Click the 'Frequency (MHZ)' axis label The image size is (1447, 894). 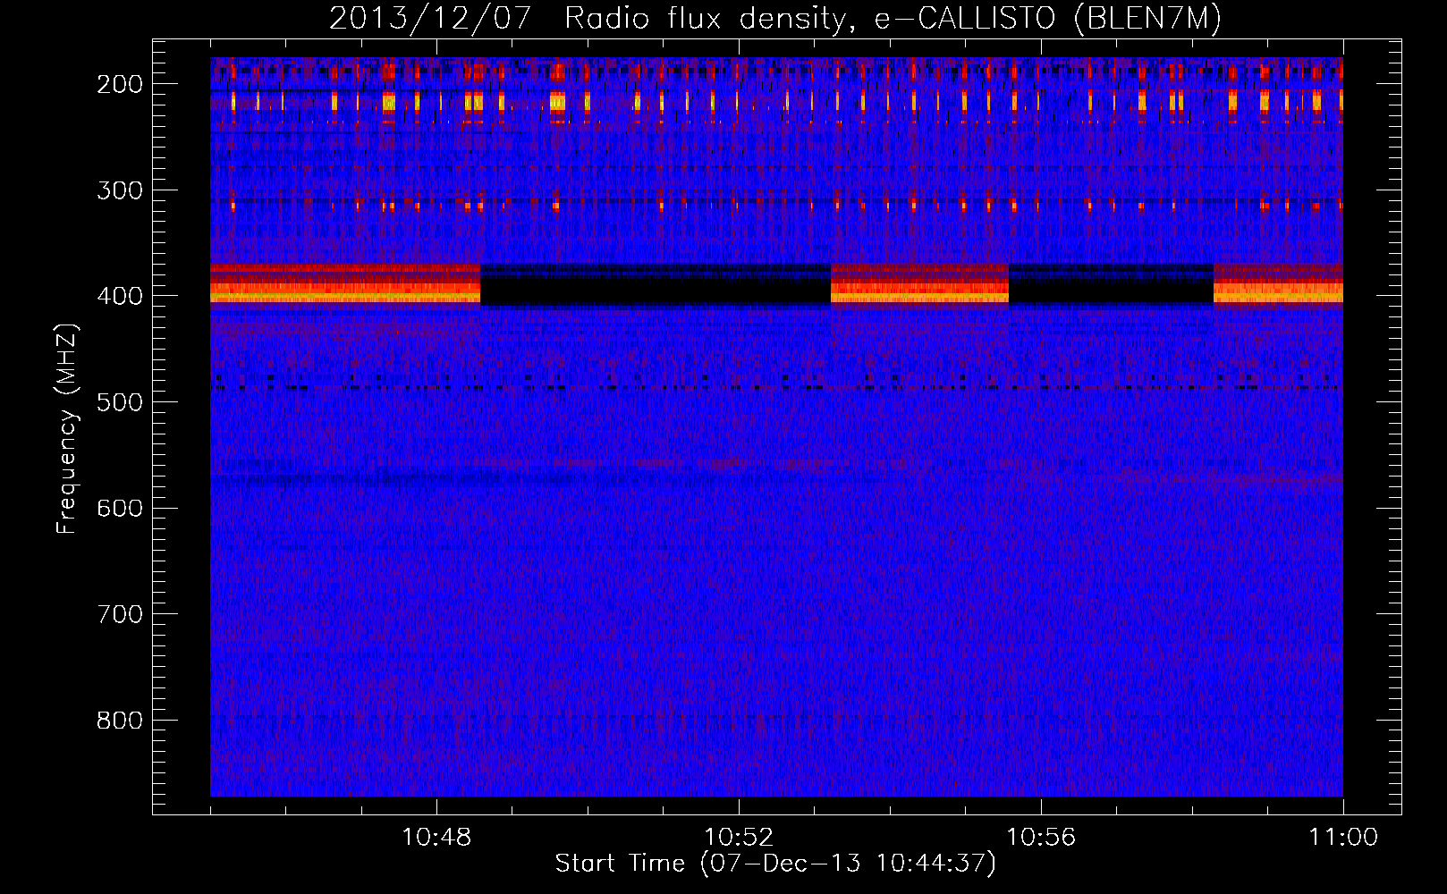coord(67,429)
